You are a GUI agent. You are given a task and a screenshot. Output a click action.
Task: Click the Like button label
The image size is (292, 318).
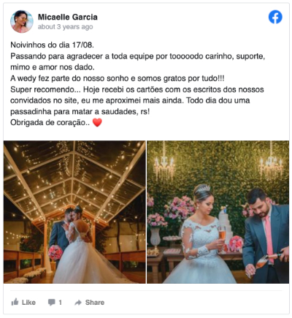(28, 303)
